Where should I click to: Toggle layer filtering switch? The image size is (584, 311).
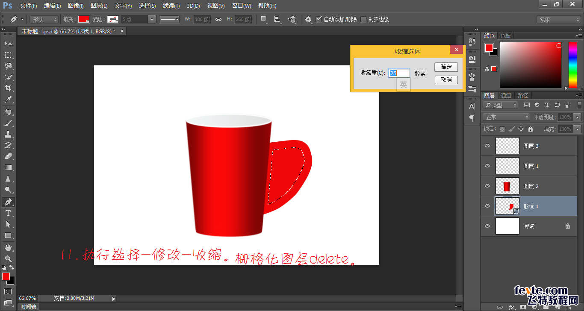(580, 105)
